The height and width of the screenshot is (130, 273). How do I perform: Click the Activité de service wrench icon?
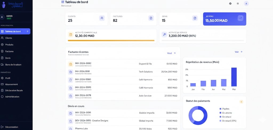164,34
